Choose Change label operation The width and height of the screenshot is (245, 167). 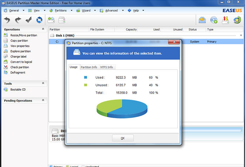tap(18, 57)
